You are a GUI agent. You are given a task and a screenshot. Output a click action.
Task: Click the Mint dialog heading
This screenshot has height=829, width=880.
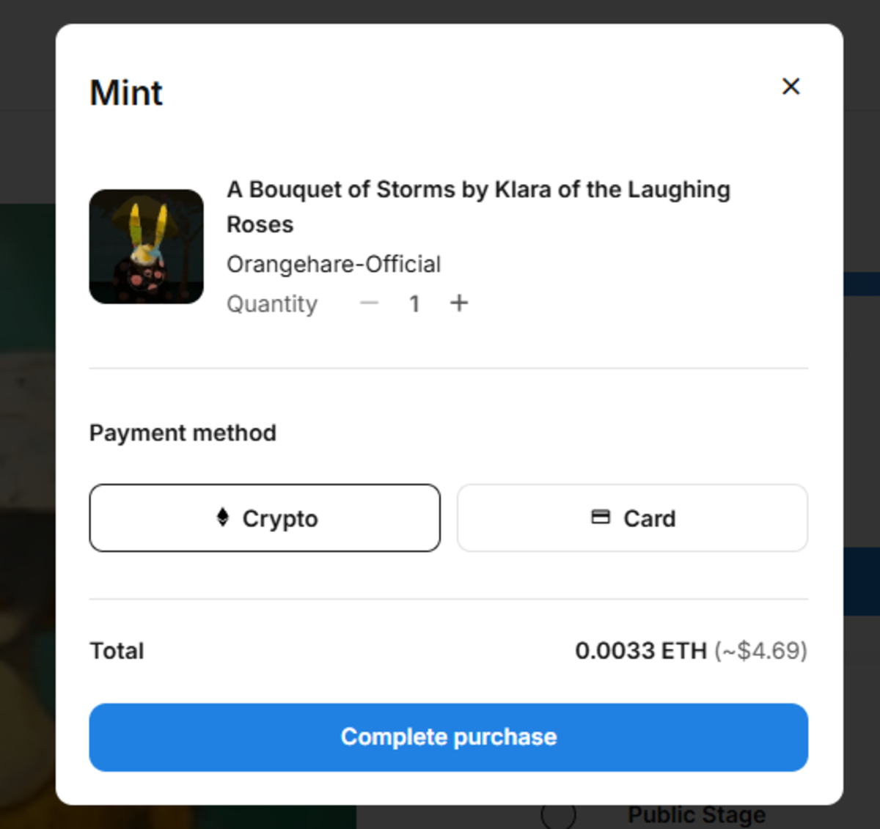(126, 93)
